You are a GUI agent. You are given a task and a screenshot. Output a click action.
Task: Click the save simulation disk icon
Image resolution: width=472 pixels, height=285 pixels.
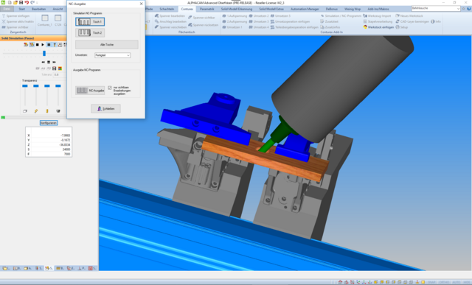coord(54,68)
